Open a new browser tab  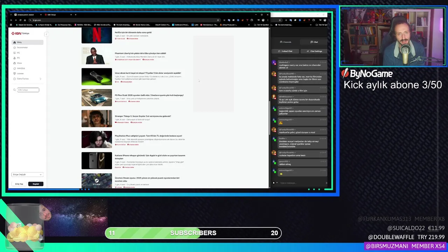tap(75, 15)
